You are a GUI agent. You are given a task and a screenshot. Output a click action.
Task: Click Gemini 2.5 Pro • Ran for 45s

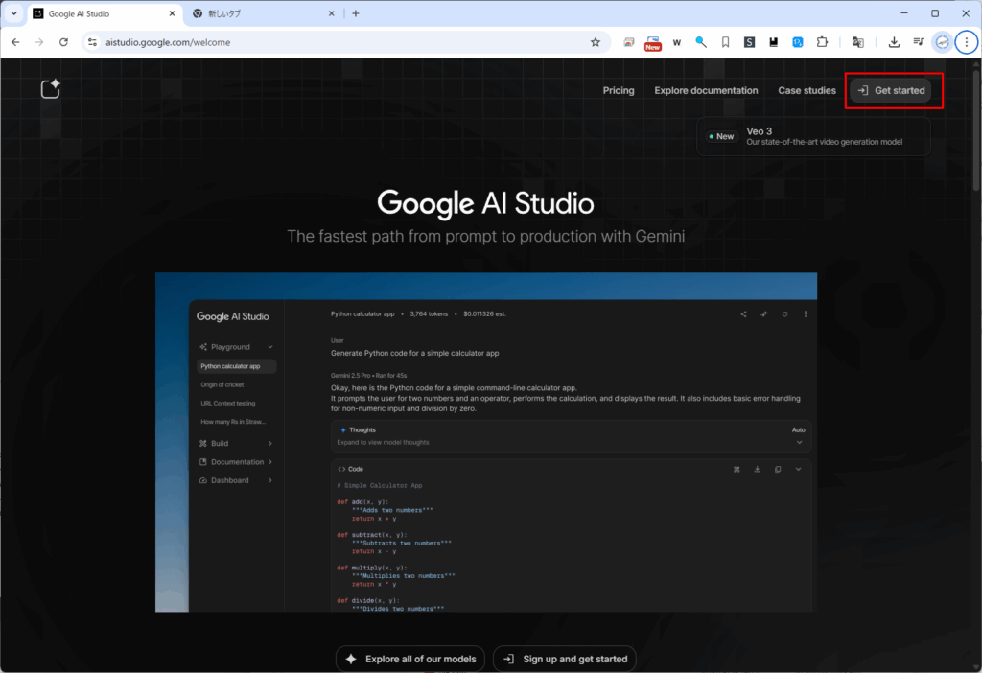tap(369, 376)
